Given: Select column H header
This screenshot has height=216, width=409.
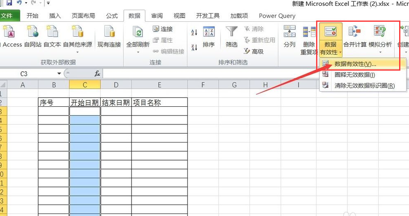Looking at the screenshot, I should [265, 85].
